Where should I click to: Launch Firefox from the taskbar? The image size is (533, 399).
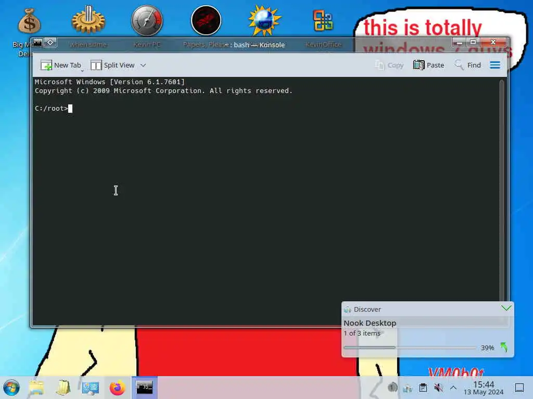point(117,388)
